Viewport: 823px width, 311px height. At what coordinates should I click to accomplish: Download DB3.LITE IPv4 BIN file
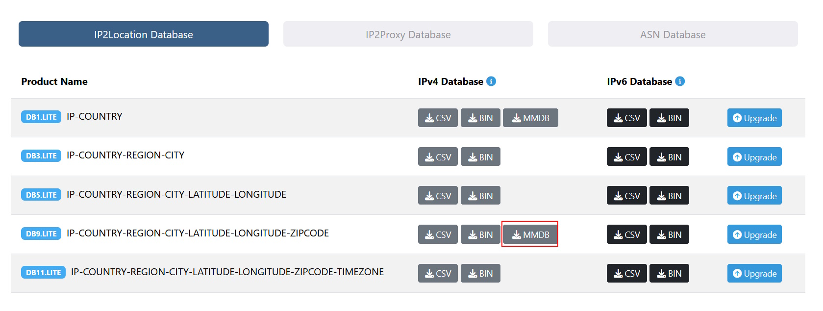tap(480, 156)
